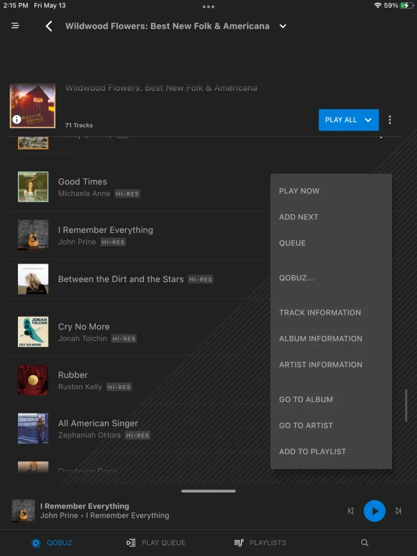
Task: Switch to the PLAY QUEUE tab
Action: (156, 543)
